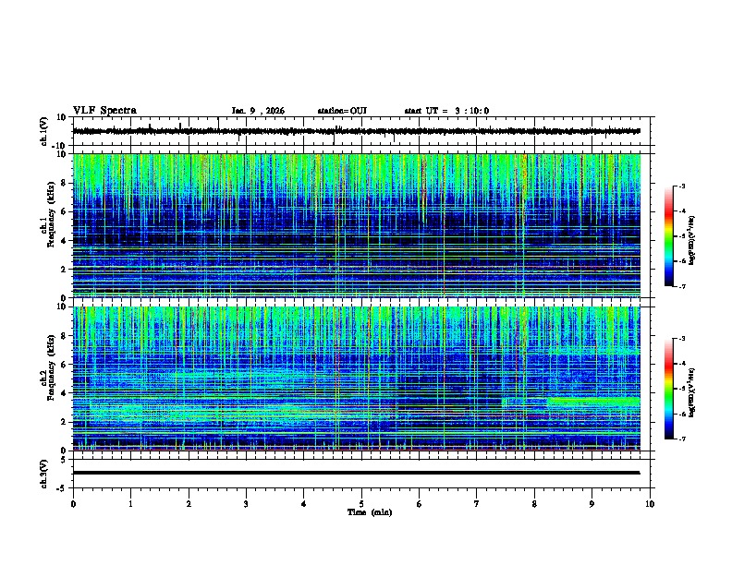Image resolution: width=732 pixels, height=565 pixels.
Task: Click the "-7" label on ch.2 color bar
Action: tap(681, 439)
